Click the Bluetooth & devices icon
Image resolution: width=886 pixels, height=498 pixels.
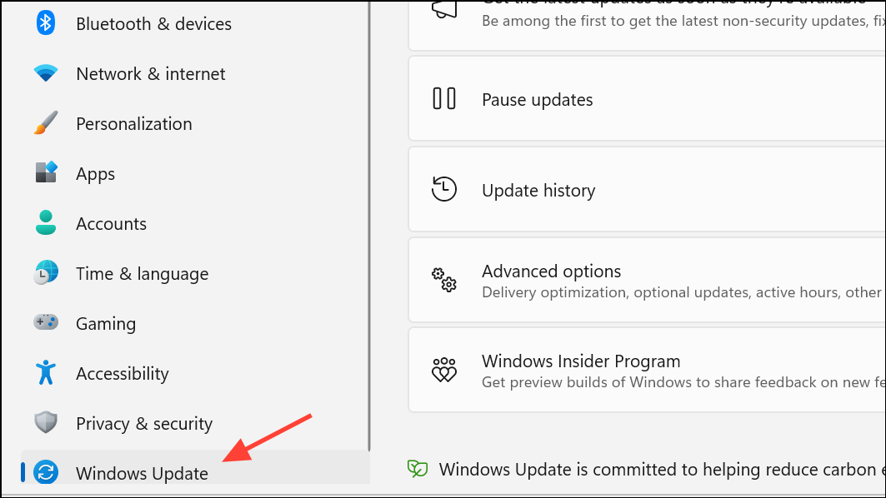(45, 23)
